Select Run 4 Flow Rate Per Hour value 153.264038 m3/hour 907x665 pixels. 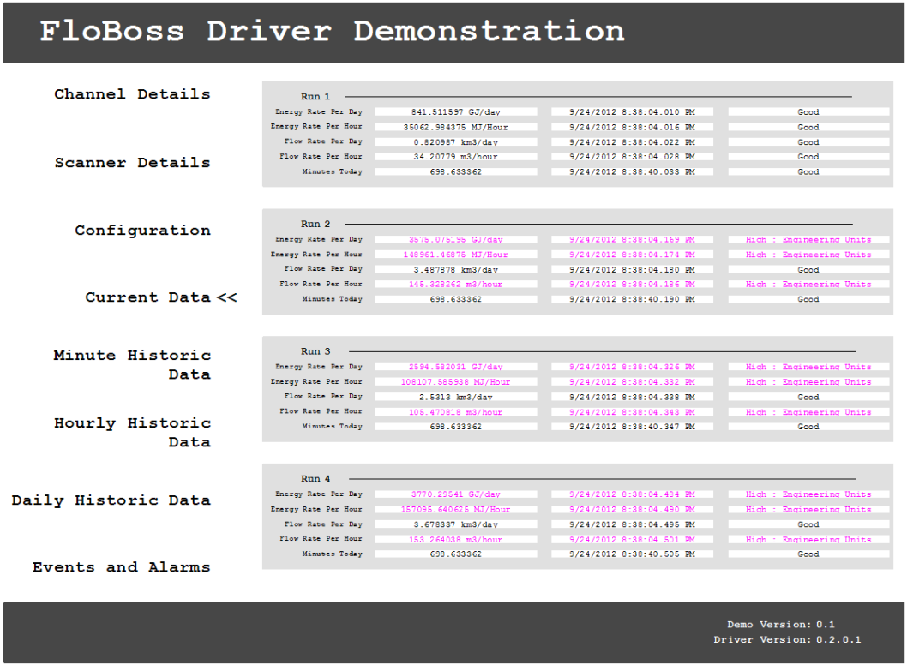[x=456, y=540]
